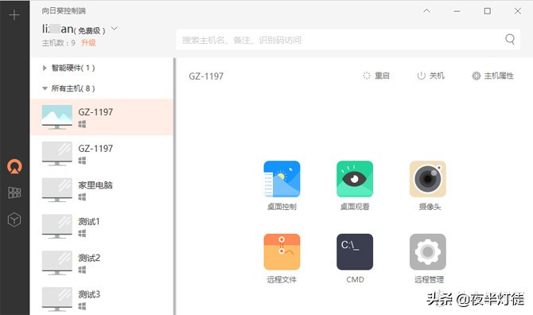Select the offline grey GZ-1197 host
The height and width of the screenshot is (315, 533).
tap(102, 154)
